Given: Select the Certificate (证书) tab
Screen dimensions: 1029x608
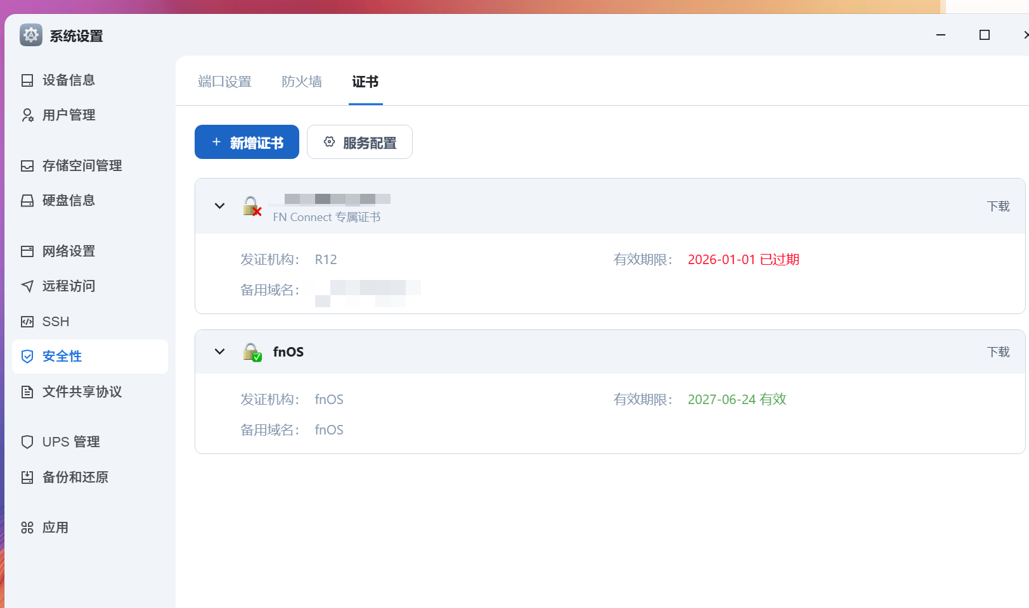Looking at the screenshot, I should [365, 82].
